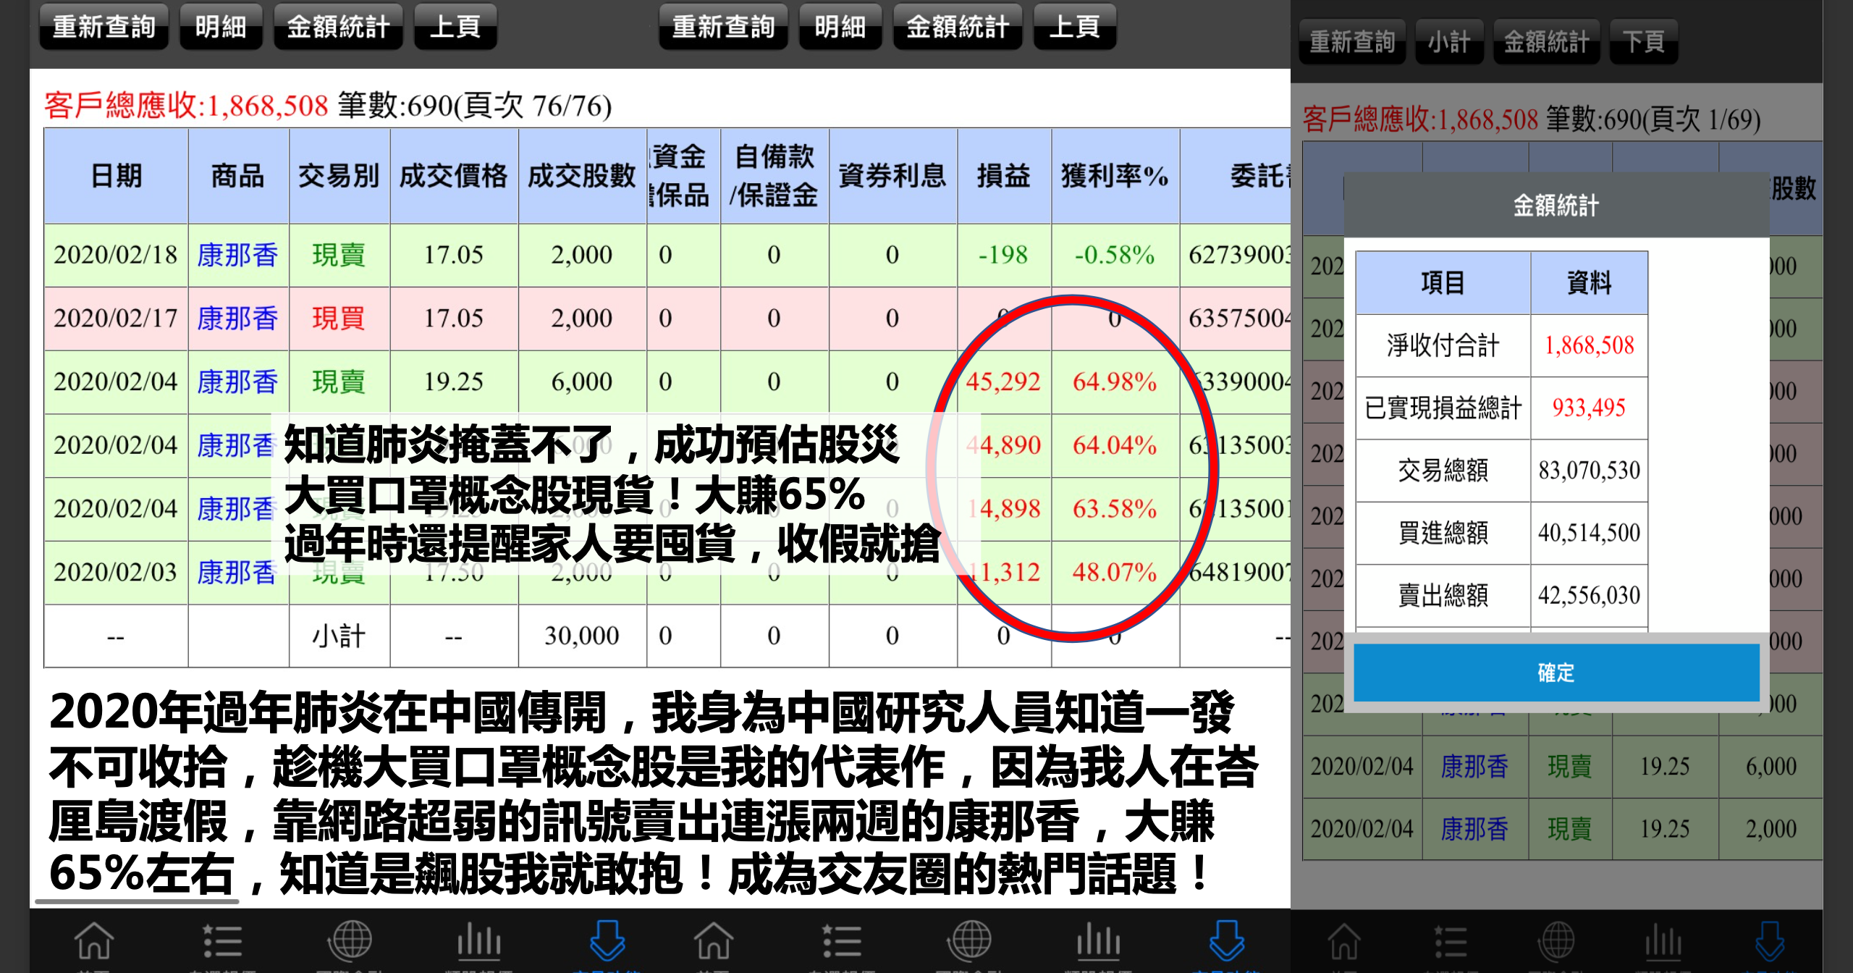Tap the blue download-arrow icon in the right panel's bottom bar

1770,942
